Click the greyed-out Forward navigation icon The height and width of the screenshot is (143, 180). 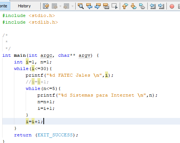[x=66, y=6]
